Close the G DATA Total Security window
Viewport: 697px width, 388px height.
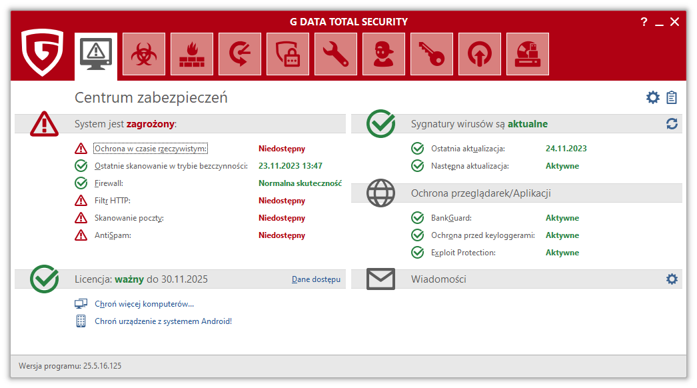[x=674, y=22]
